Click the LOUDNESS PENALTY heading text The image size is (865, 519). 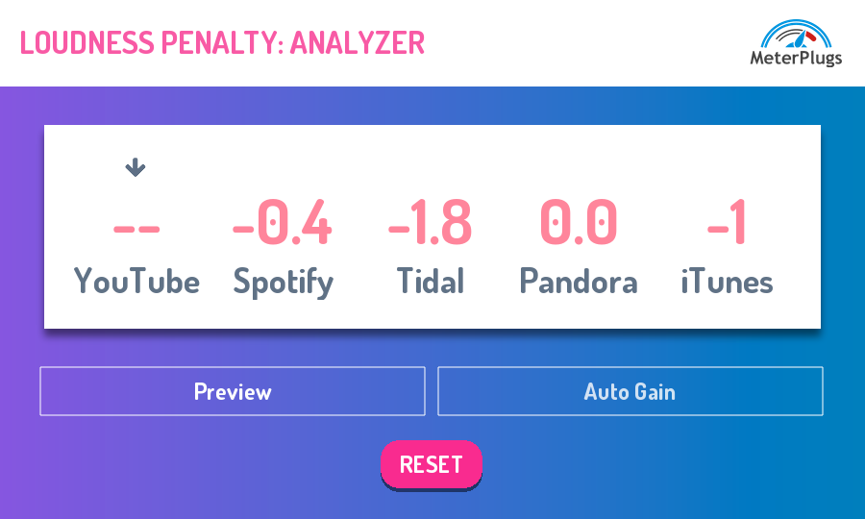[150, 43]
